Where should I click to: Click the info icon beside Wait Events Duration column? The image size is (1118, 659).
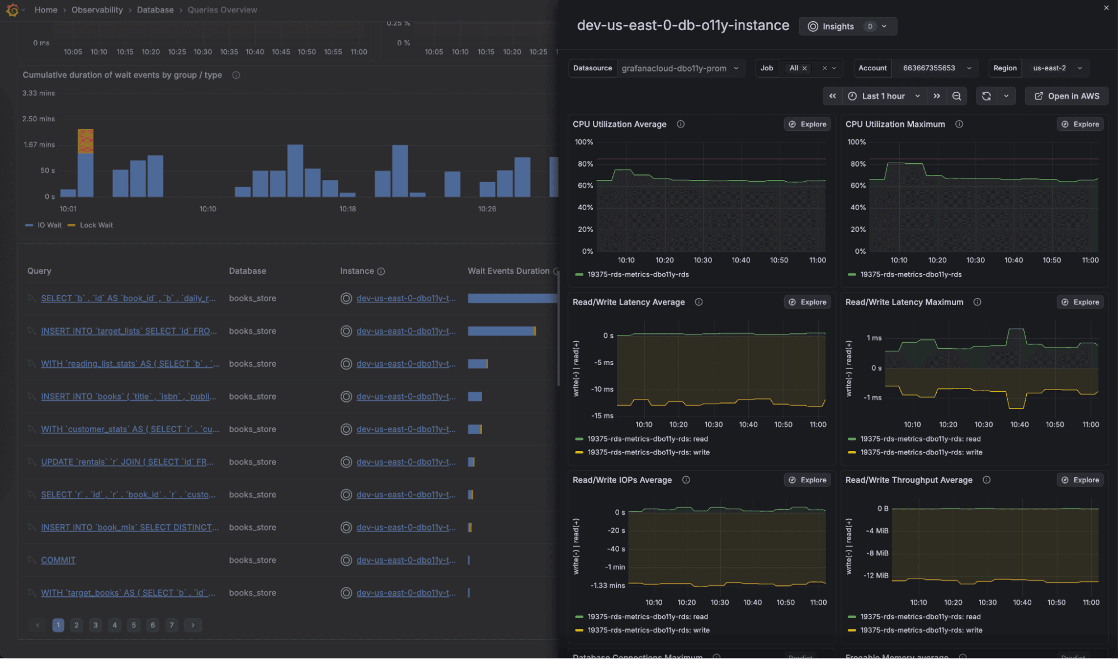pyautogui.click(x=556, y=271)
